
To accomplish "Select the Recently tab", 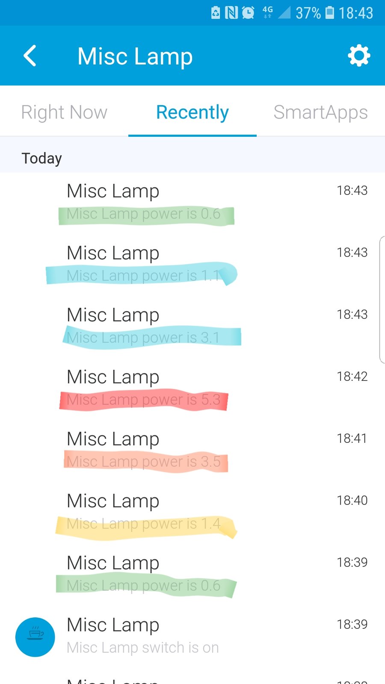I will (x=192, y=112).
